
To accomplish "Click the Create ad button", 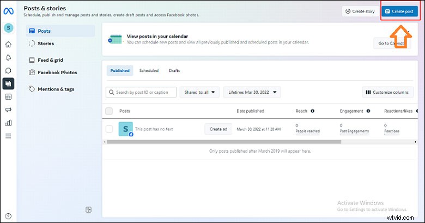I will [x=218, y=129].
